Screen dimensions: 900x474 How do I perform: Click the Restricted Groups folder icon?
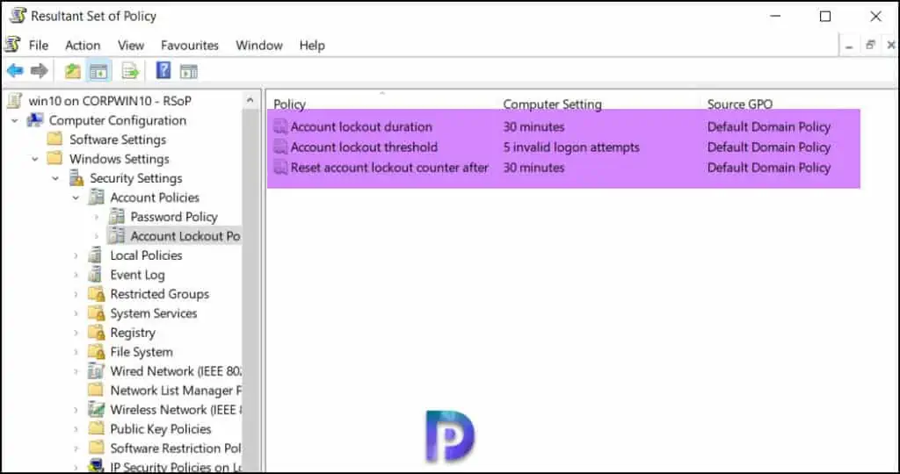96,294
